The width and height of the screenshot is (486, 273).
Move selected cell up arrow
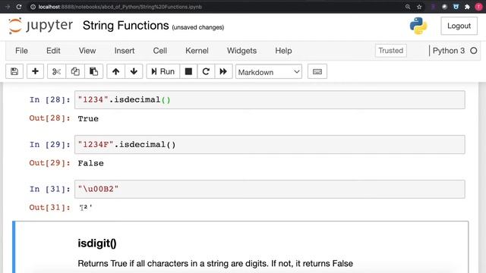point(115,72)
